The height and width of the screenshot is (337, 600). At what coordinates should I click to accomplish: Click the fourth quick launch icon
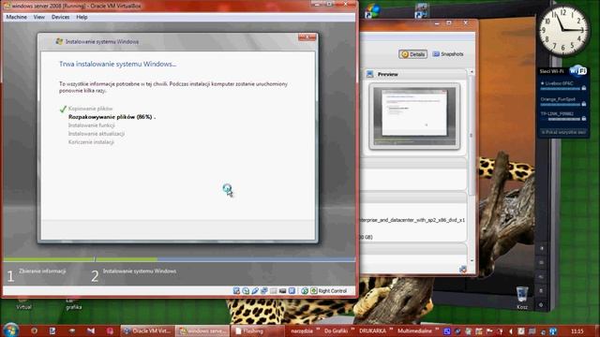coord(91,330)
